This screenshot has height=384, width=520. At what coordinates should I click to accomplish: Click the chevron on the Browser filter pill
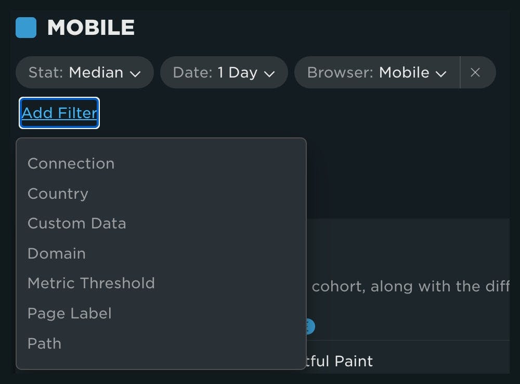(440, 73)
